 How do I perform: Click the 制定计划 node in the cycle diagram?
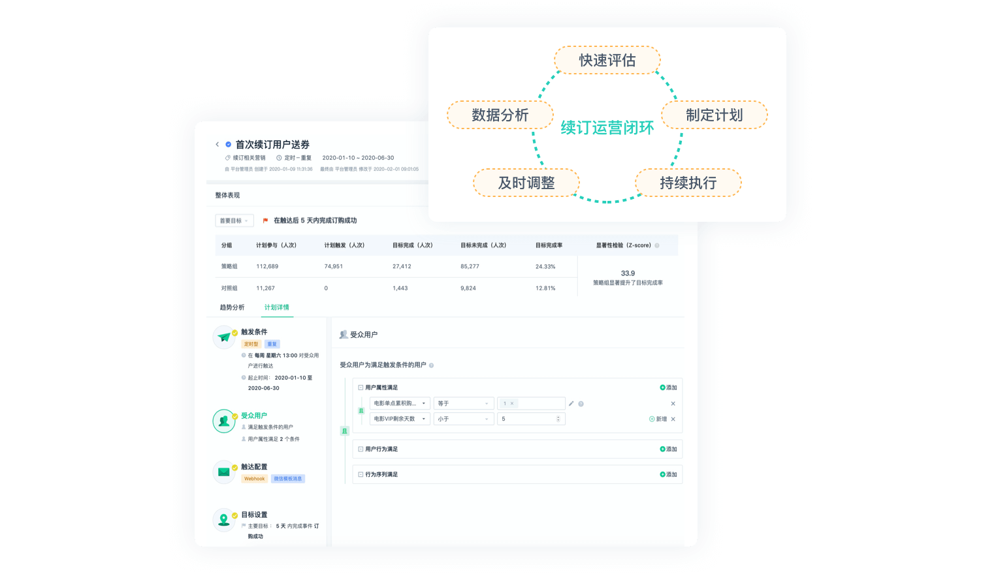[715, 115]
